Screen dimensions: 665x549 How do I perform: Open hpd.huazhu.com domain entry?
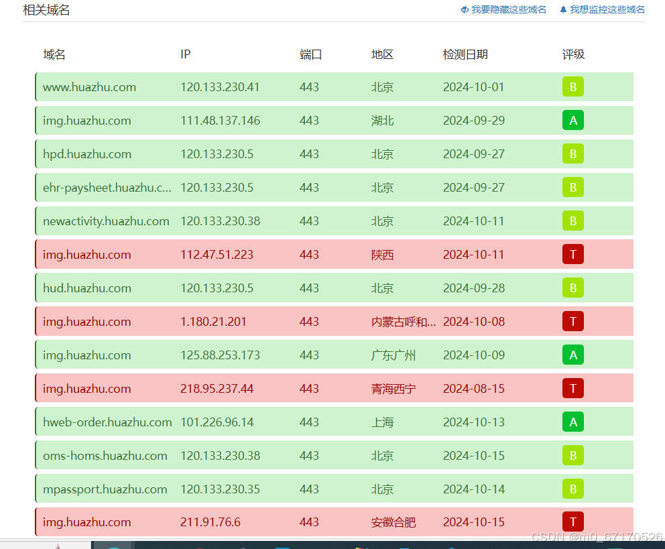coord(87,154)
